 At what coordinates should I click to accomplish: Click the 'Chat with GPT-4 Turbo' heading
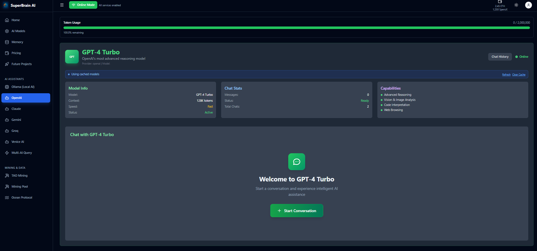[92, 135]
